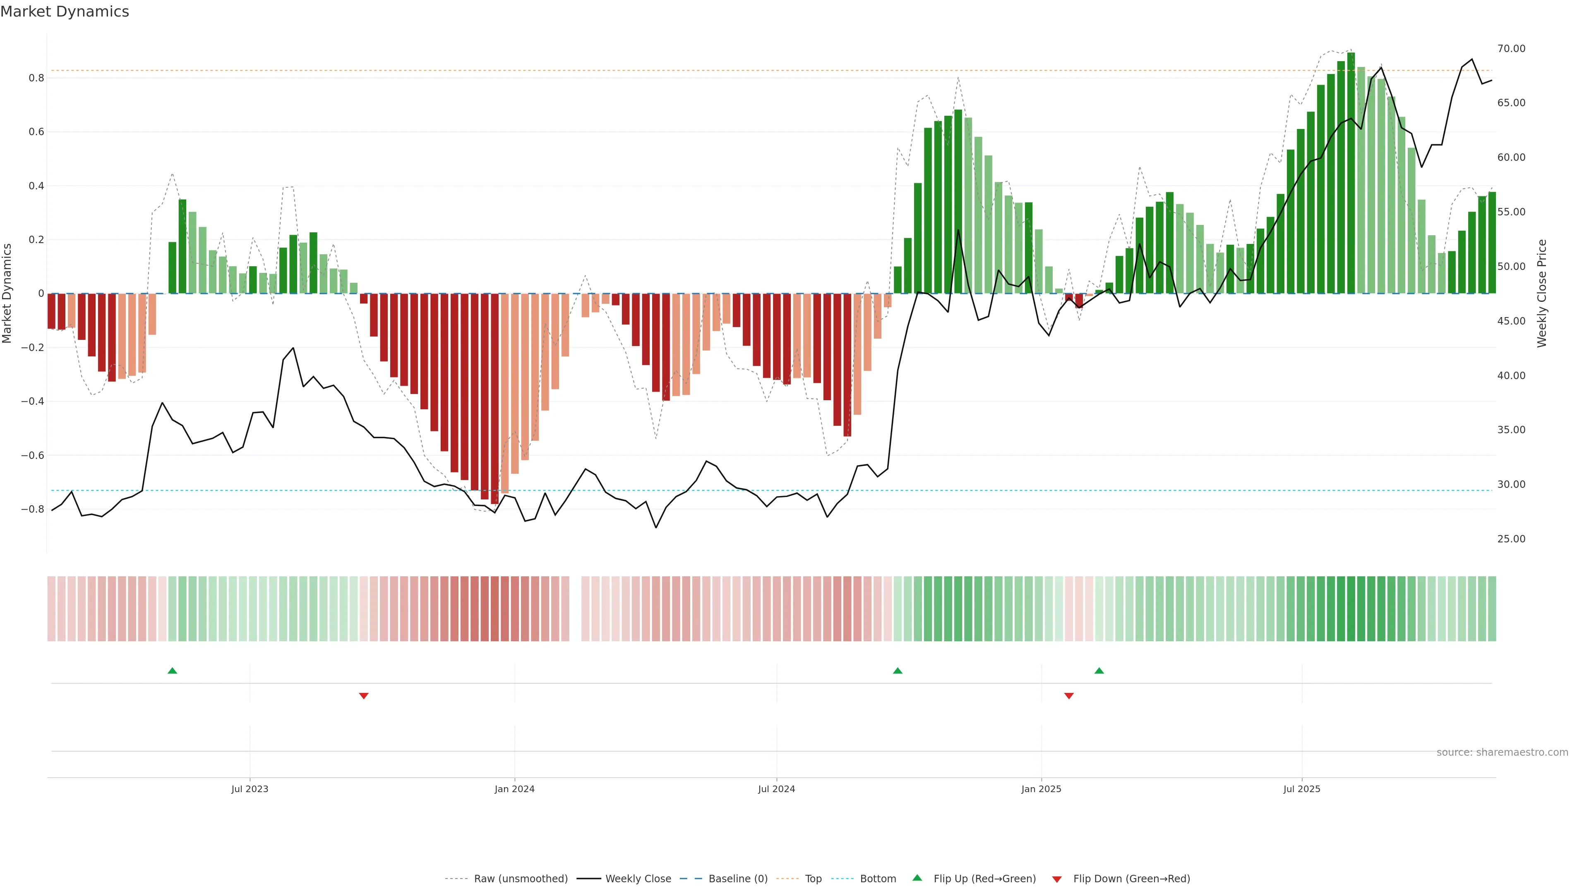Click the Weekly Close Price axis title
The image size is (1589, 893).
pyautogui.click(x=1541, y=294)
